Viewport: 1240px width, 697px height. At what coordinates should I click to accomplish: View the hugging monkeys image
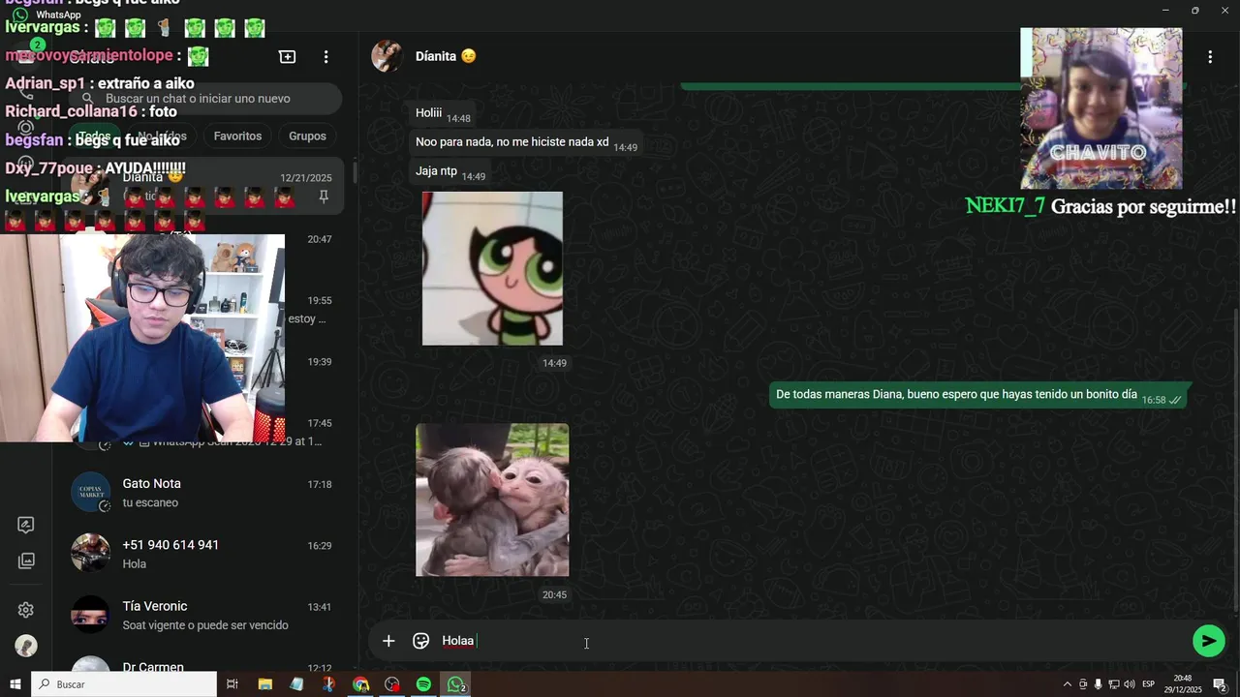(492, 500)
